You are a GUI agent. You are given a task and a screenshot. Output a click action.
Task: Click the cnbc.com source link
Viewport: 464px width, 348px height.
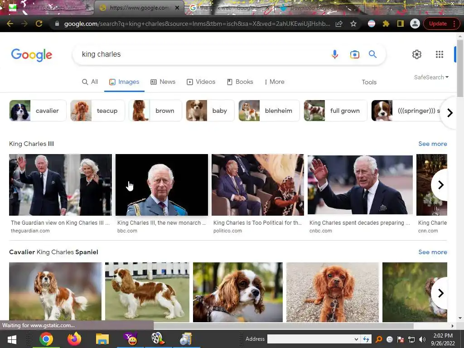point(320,231)
